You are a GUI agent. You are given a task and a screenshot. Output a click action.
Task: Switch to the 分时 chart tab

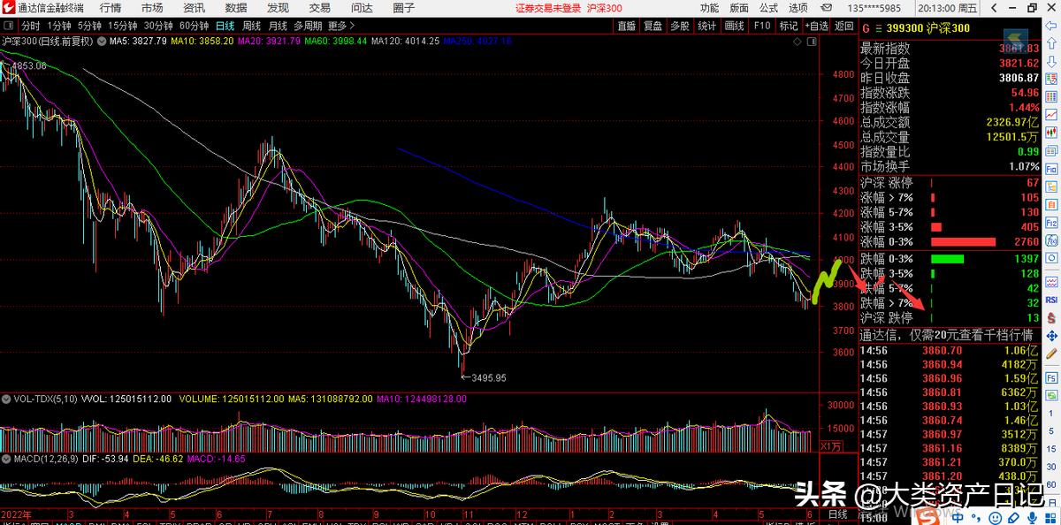click(30, 27)
